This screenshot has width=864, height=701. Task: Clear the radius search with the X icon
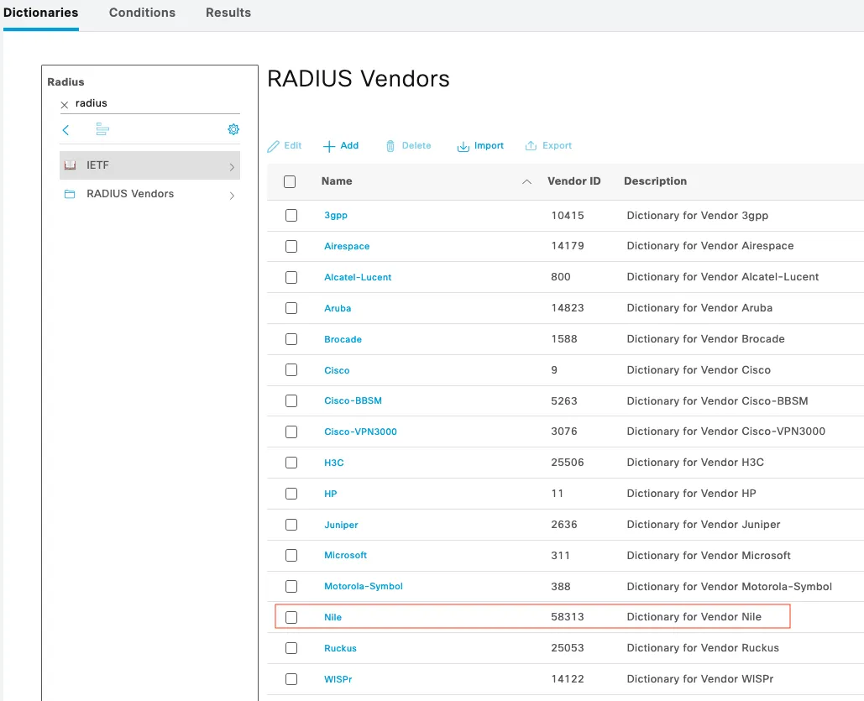[65, 104]
